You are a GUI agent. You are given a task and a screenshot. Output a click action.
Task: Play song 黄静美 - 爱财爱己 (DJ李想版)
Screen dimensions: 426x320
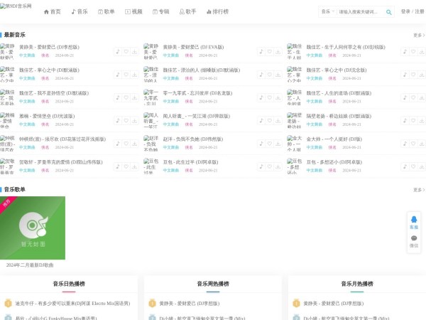click(x=117, y=51)
